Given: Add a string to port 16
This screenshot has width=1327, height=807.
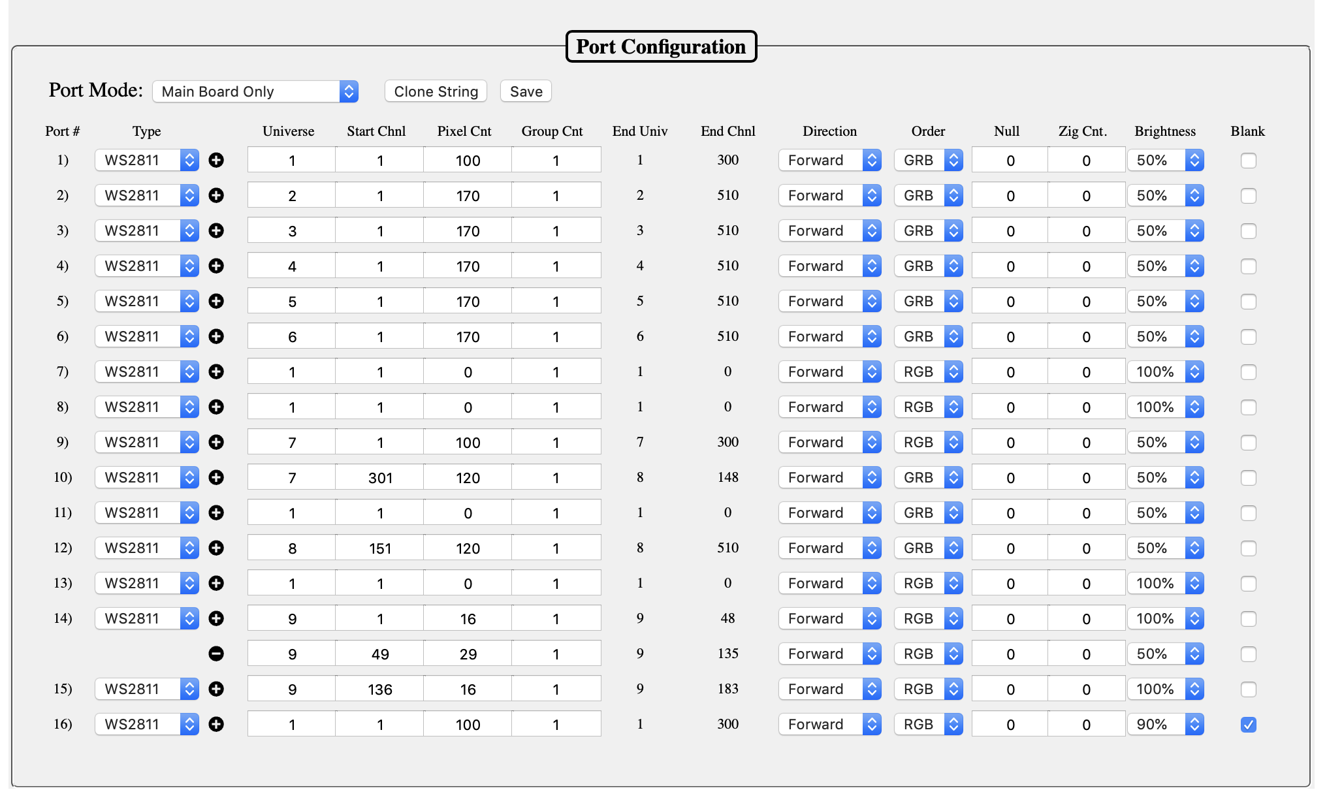Looking at the screenshot, I should pos(216,723).
